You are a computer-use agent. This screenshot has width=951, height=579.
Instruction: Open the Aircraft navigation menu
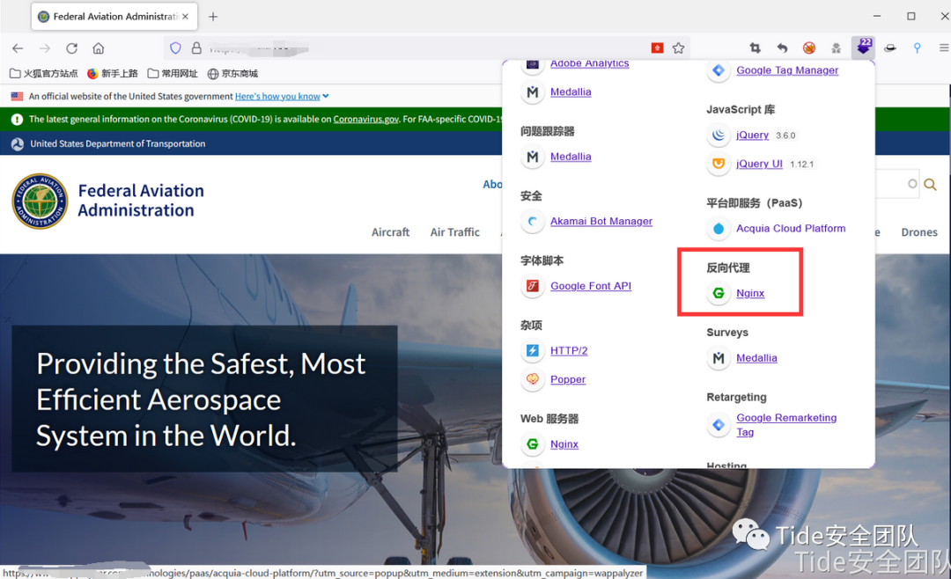[x=391, y=232]
